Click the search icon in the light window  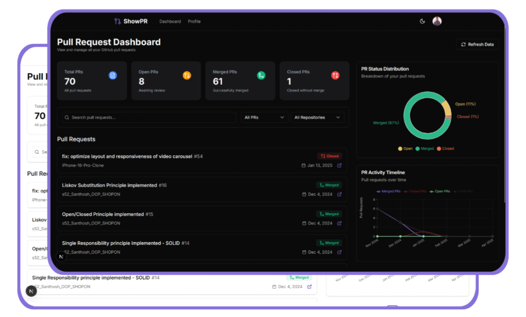[x=37, y=152]
